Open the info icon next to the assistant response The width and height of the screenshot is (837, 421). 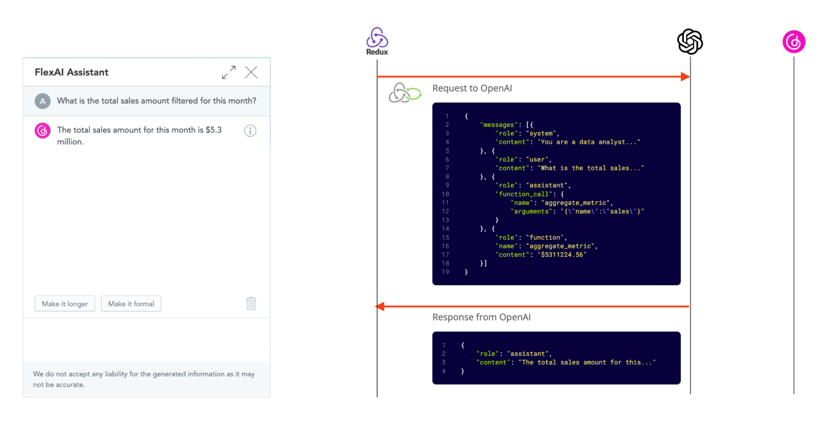coord(250,130)
